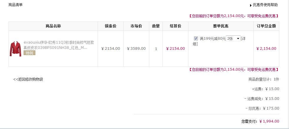Click the 银泰价 column header
This screenshot has height=129, width=289.
(x=111, y=26)
